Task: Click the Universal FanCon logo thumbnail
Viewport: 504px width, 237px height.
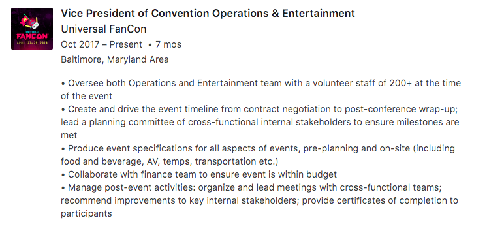Action: pyautogui.click(x=32, y=29)
